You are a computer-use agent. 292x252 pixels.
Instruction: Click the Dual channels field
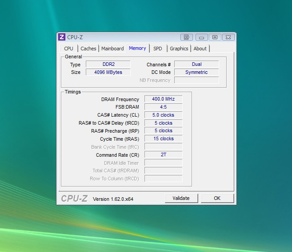point(196,64)
